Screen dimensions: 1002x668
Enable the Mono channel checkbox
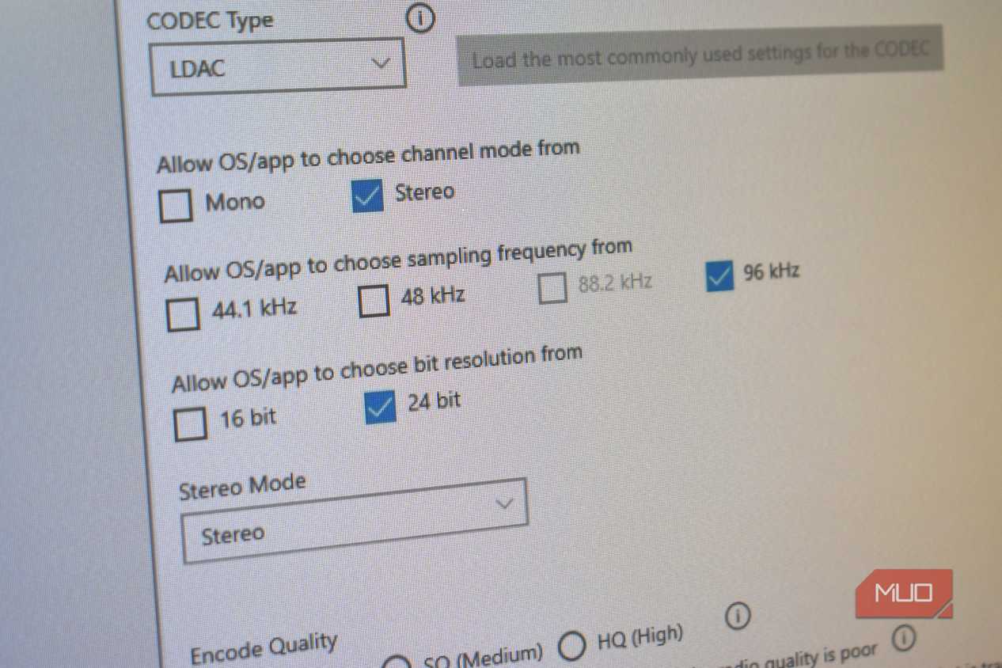(176, 205)
